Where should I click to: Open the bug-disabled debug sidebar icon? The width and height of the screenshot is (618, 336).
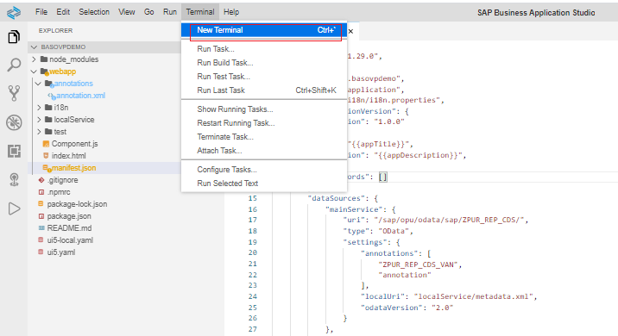[x=14, y=122]
